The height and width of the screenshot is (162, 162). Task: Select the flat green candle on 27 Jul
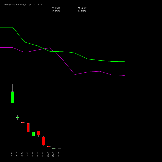pos(54,149)
